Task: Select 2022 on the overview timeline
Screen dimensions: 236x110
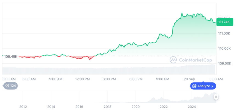Action: [164, 107]
